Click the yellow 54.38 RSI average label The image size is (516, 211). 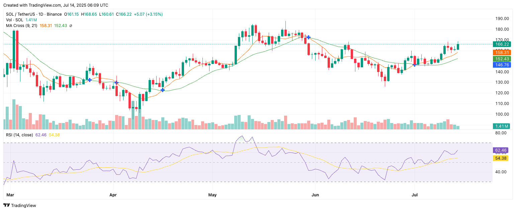pos(501,158)
